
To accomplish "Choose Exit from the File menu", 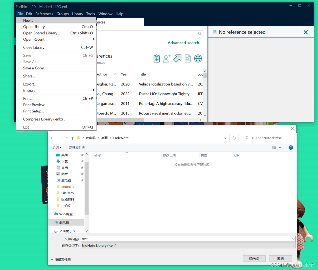I will tap(56, 127).
